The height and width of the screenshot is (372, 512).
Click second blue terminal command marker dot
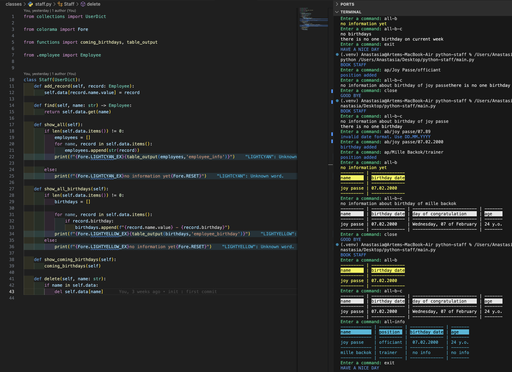pyautogui.click(x=337, y=101)
